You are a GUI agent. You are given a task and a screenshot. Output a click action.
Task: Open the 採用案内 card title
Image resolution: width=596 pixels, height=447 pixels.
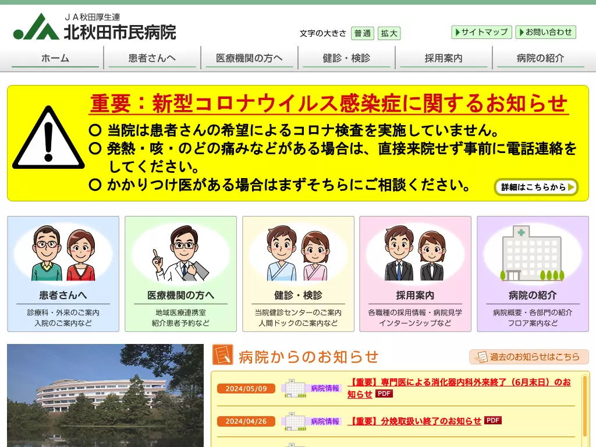415,295
